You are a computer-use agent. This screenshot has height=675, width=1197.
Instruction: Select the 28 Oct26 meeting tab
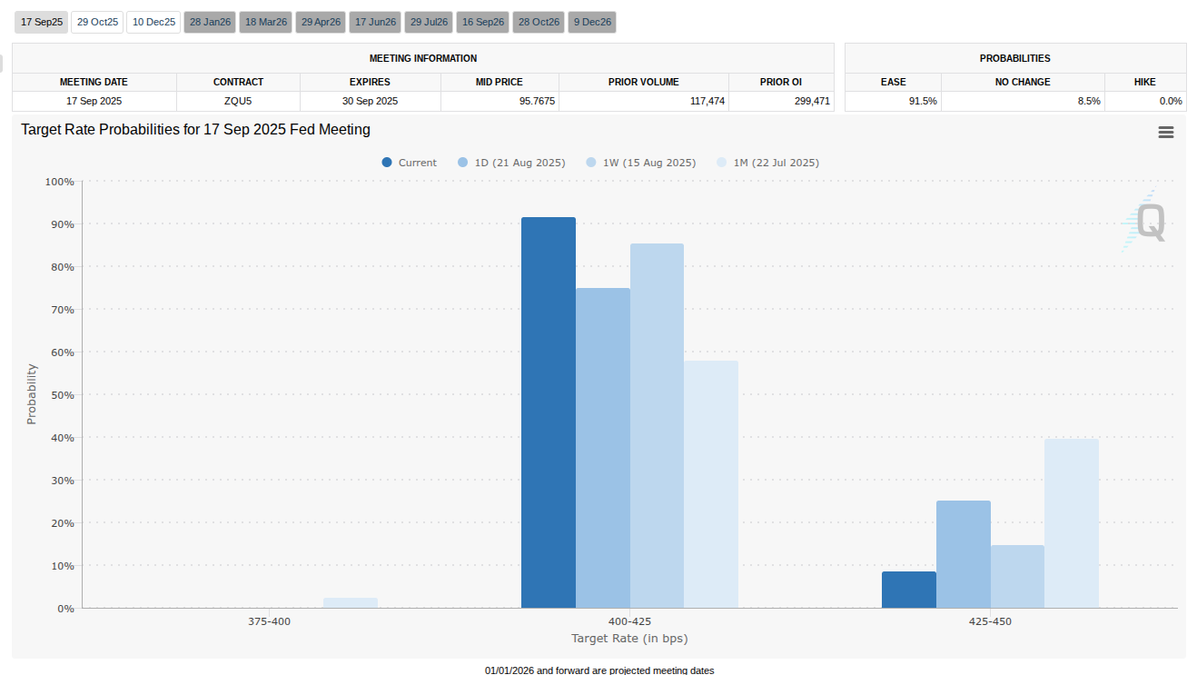[538, 22]
